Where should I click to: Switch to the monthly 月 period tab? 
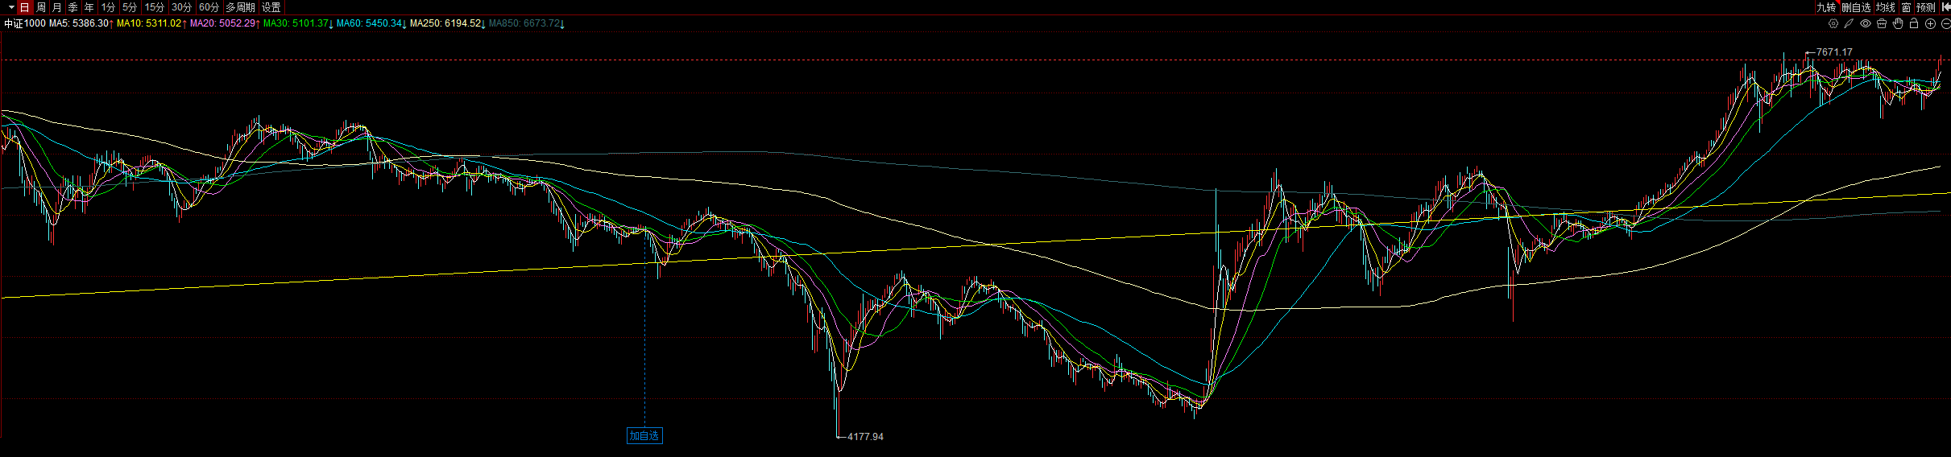point(57,7)
